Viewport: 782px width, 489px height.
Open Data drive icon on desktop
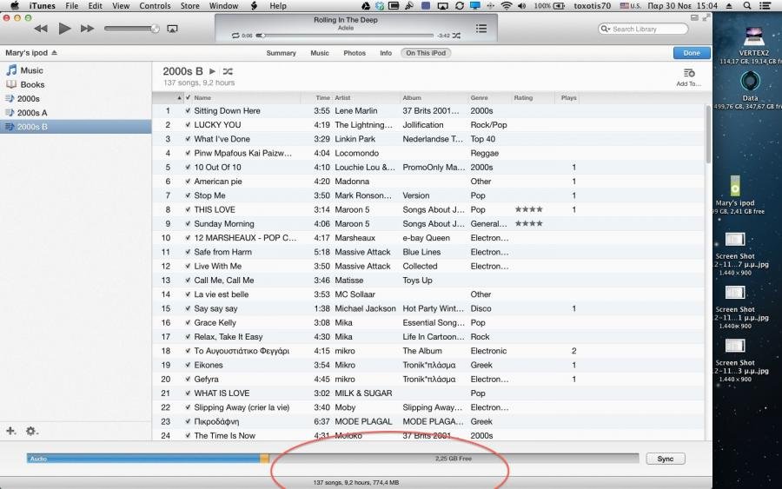tap(750, 81)
